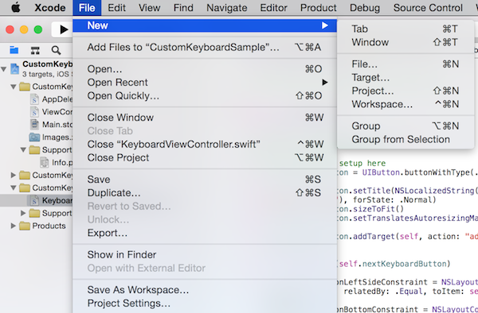The image size is (478, 313).
Task: Open the View menu
Action: (150, 7)
